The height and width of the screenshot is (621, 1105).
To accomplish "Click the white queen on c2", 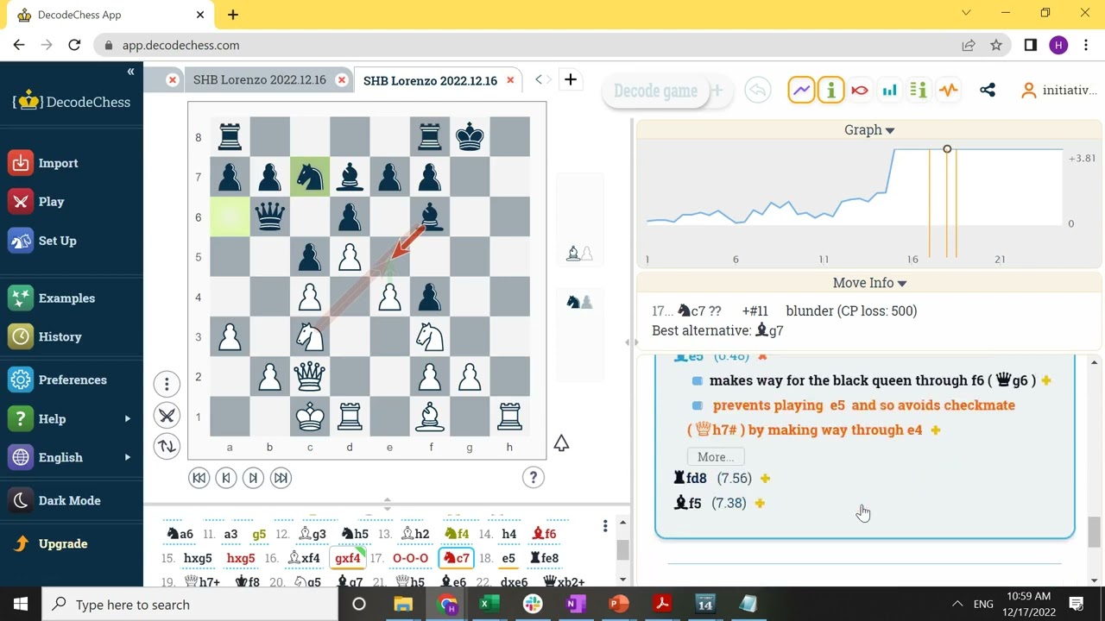I will click(310, 377).
